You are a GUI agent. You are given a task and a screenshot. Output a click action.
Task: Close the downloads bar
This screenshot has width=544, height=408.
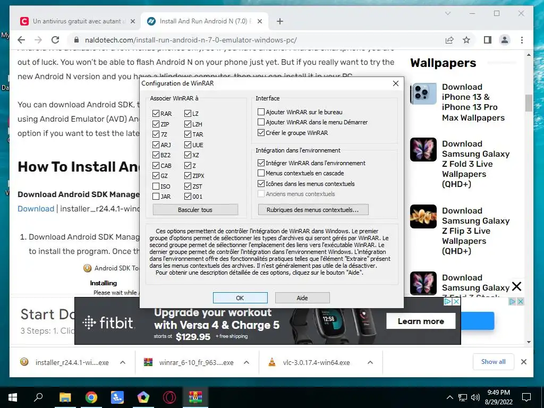pos(523,362)
